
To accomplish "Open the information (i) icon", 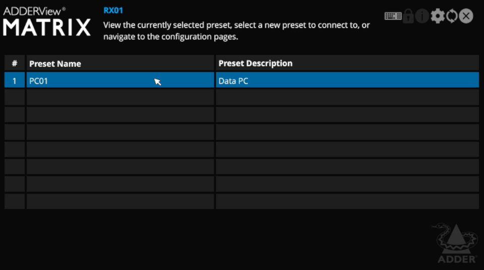I will 422,16.
